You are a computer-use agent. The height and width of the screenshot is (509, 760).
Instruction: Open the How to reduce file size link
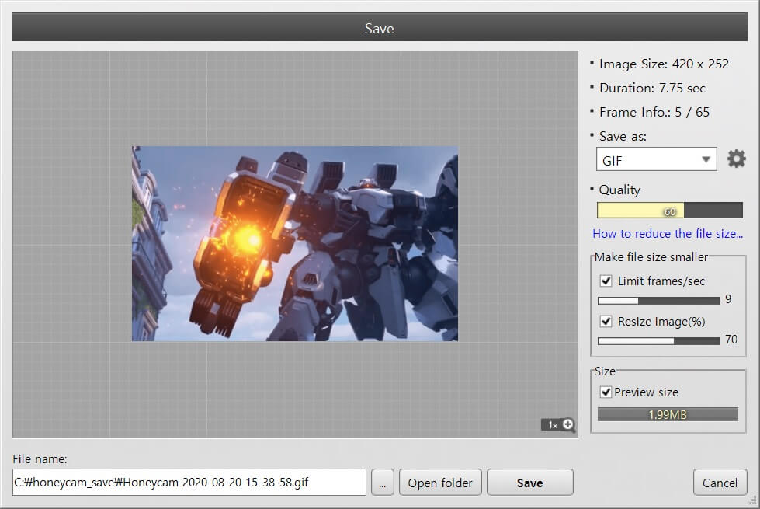[668, 233]
